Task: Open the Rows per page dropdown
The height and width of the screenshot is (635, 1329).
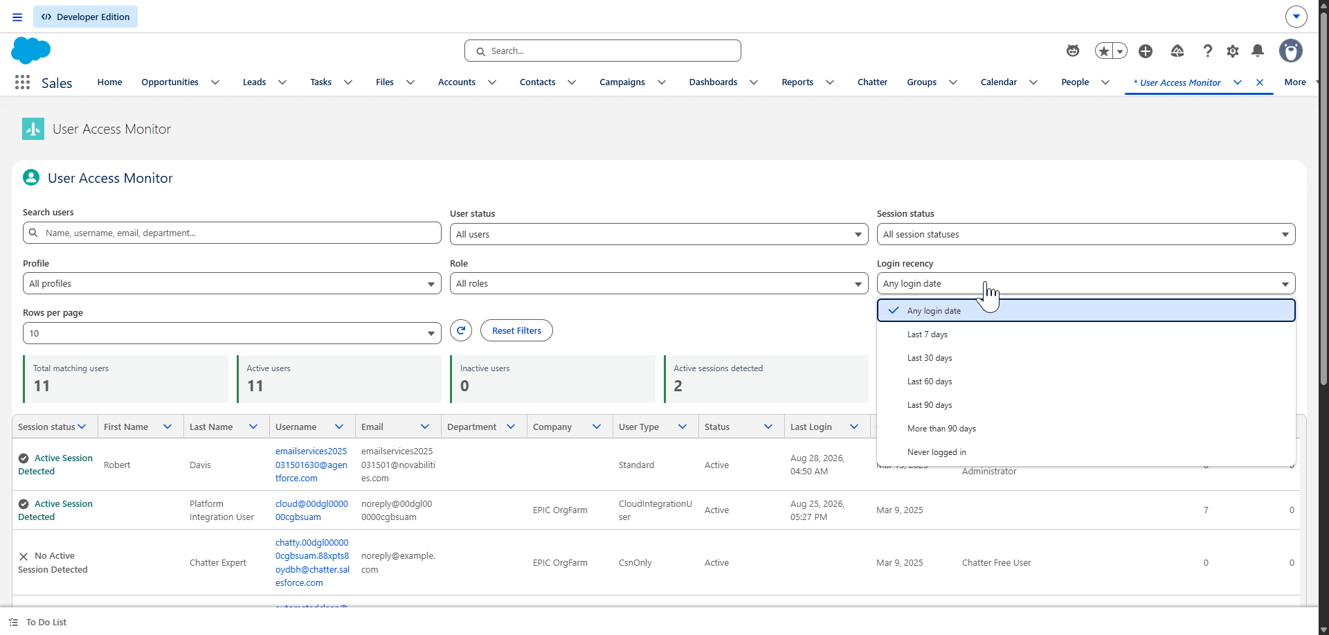Action: point(232,333)
